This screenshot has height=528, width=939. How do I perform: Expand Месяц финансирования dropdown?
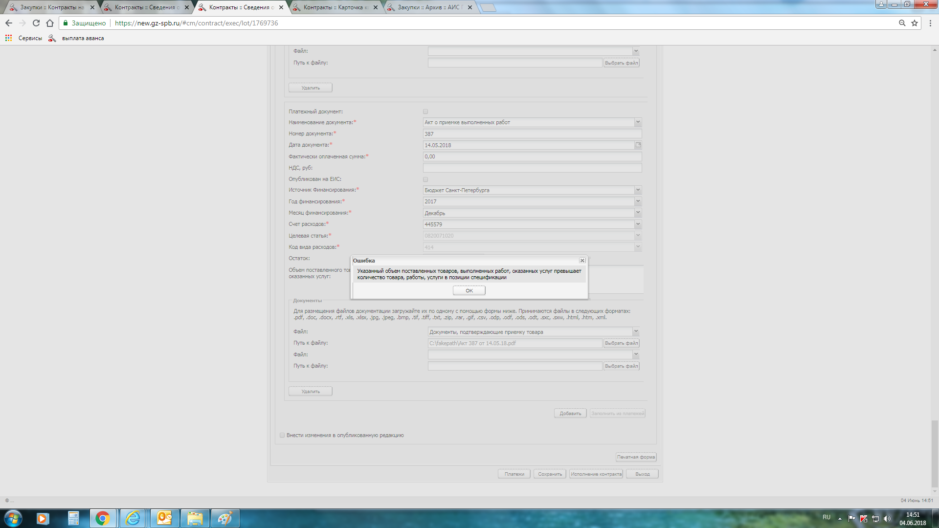coord(638,213)
